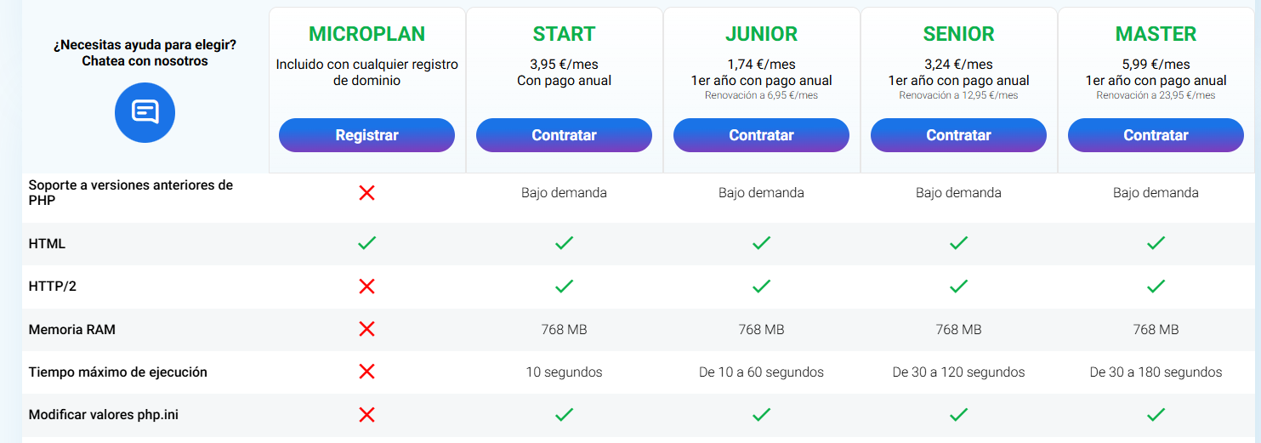
Task: Click MICROPLAN's PHP versions red X
Action: pos(366,193)
